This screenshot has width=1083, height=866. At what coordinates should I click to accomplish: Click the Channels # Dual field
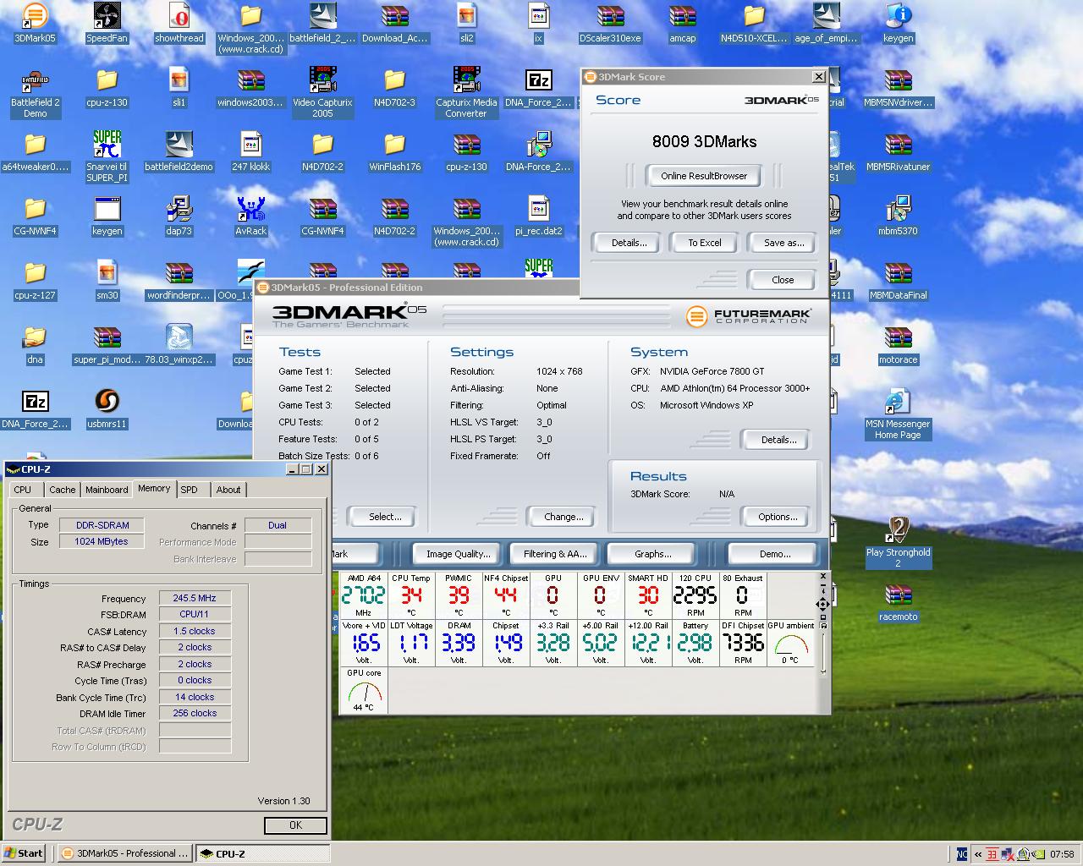tap(278, 525)
